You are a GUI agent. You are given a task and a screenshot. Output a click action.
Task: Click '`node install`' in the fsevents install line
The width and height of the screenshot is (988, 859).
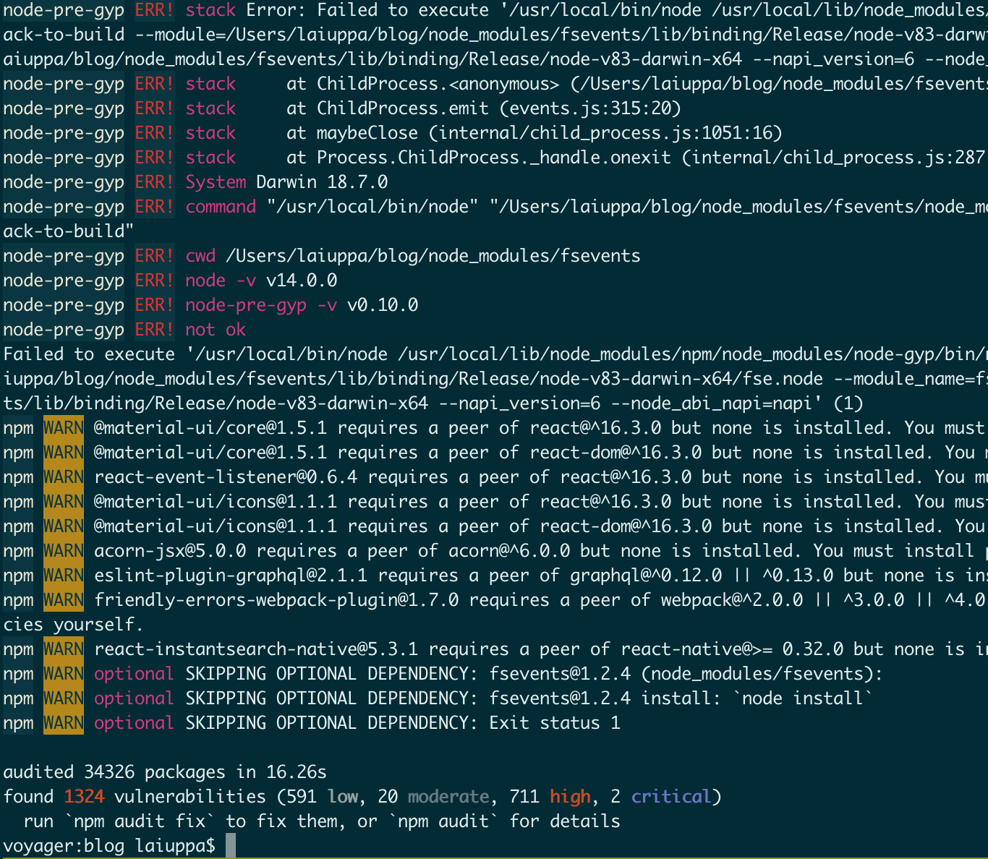coord(803,698)
